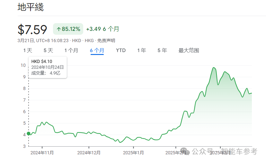Switch chart to YTD range
266x162 pixels.
click(x=121, y=50)
